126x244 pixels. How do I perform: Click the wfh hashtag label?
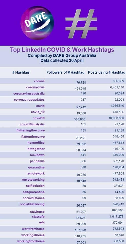tap(42, 223)
